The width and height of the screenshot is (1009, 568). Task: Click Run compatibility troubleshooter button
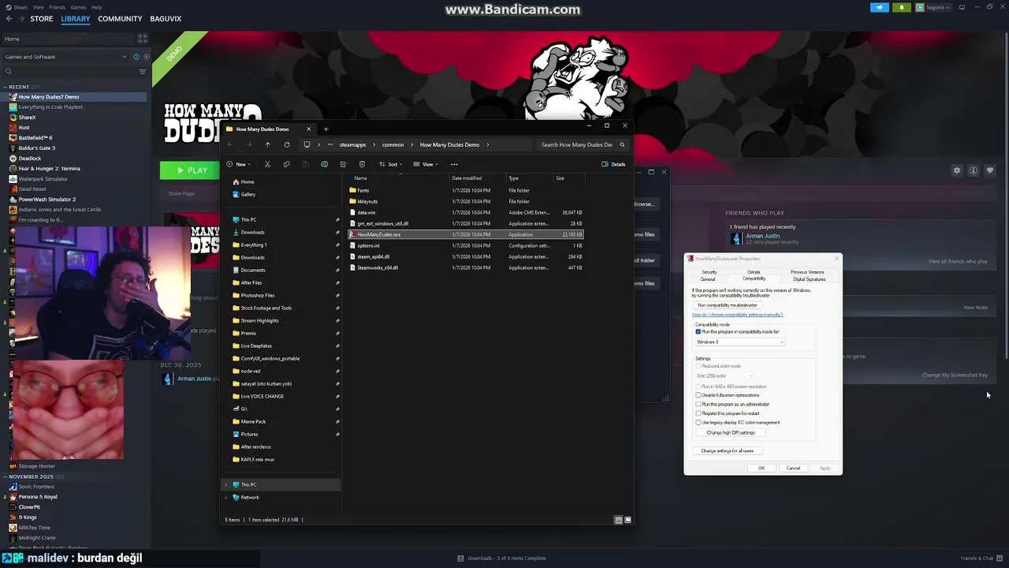point(728,305)
